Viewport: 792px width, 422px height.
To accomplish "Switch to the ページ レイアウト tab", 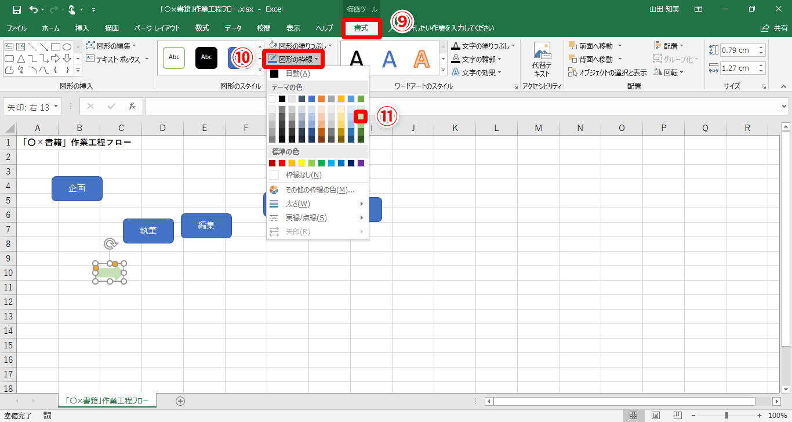I will 157,28.
